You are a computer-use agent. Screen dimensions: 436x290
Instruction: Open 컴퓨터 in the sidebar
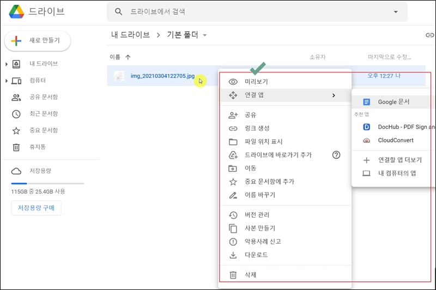(x=38, y=81)
